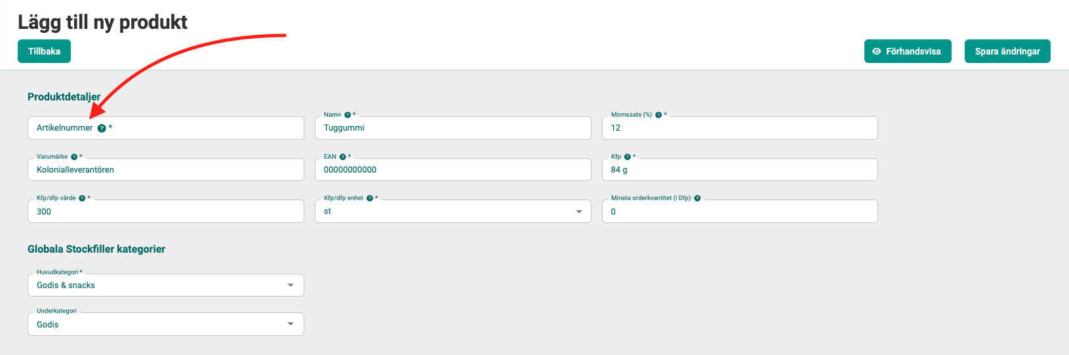
Task: Click the Kfp question-mark icon
Action: 627,157
